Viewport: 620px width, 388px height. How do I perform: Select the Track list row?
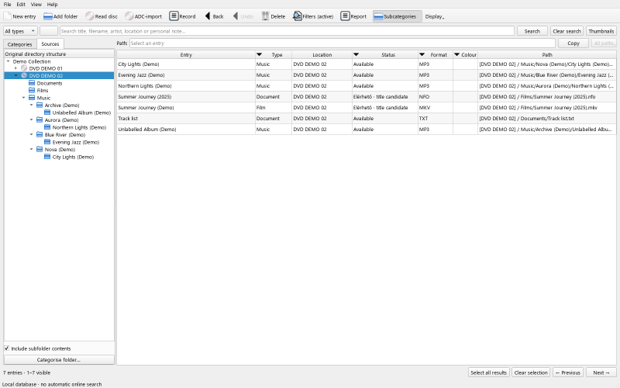366,119
